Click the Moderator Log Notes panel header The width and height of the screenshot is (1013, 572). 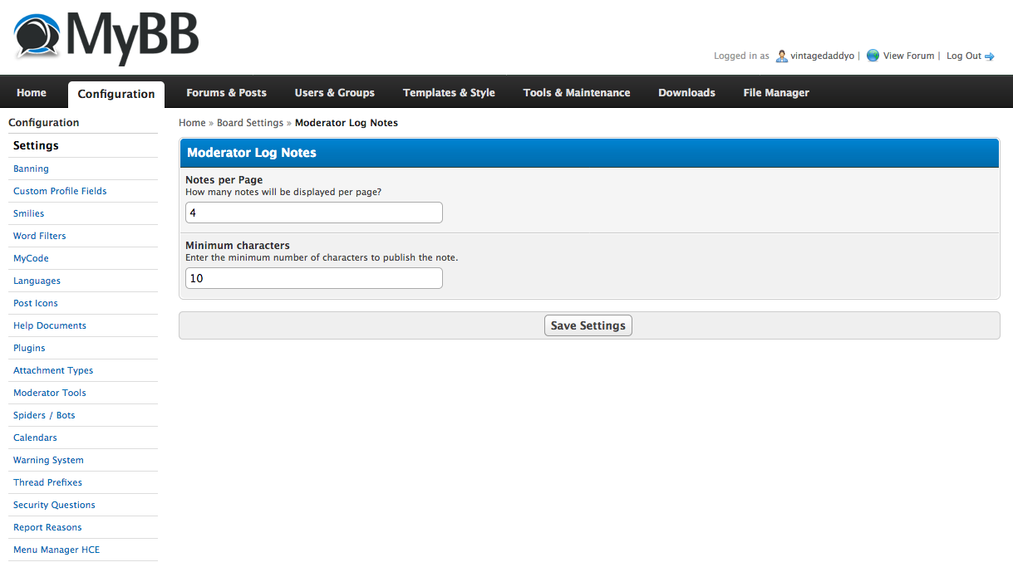pos(589,153)
